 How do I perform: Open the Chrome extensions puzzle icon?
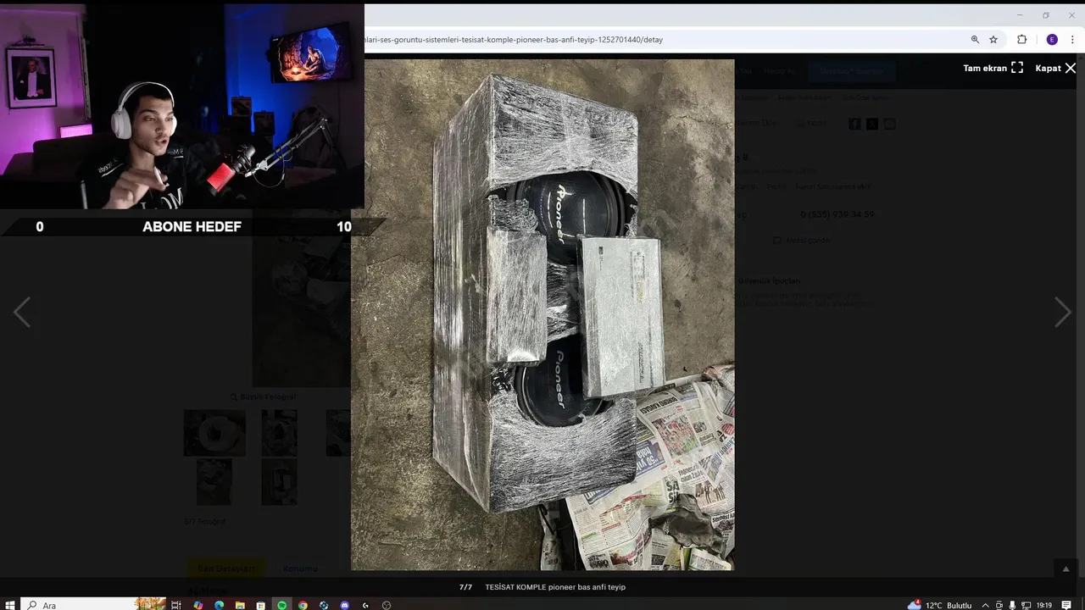pos(1021,40)
